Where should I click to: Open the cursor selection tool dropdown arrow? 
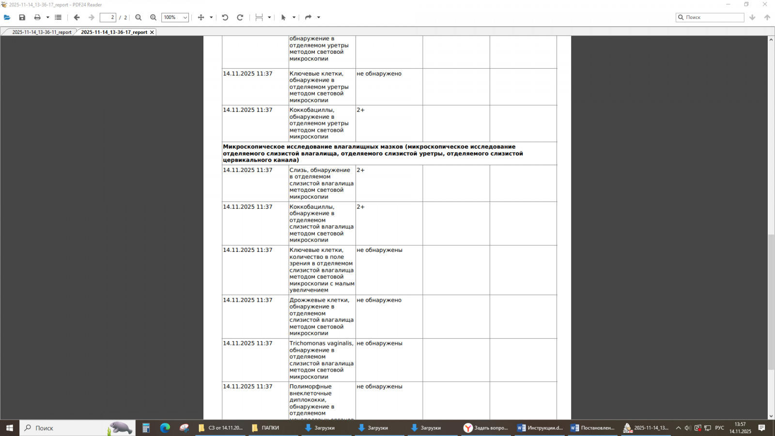coord(294,17)
